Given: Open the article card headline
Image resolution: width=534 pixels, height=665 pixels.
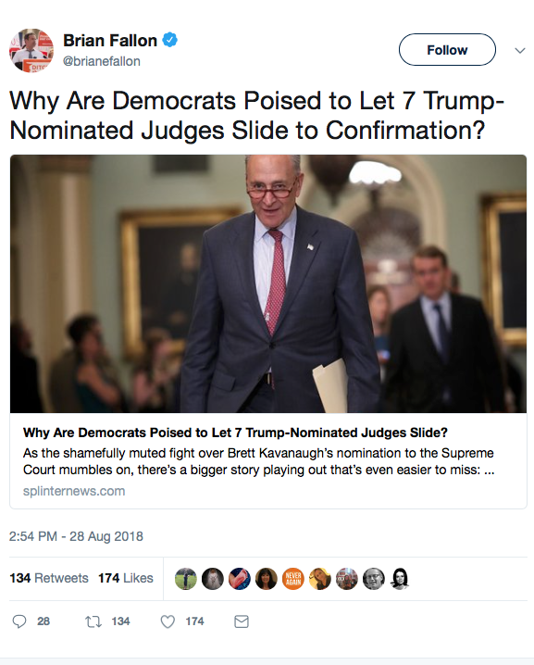Looking at the screenshot, I should point(235,433).
